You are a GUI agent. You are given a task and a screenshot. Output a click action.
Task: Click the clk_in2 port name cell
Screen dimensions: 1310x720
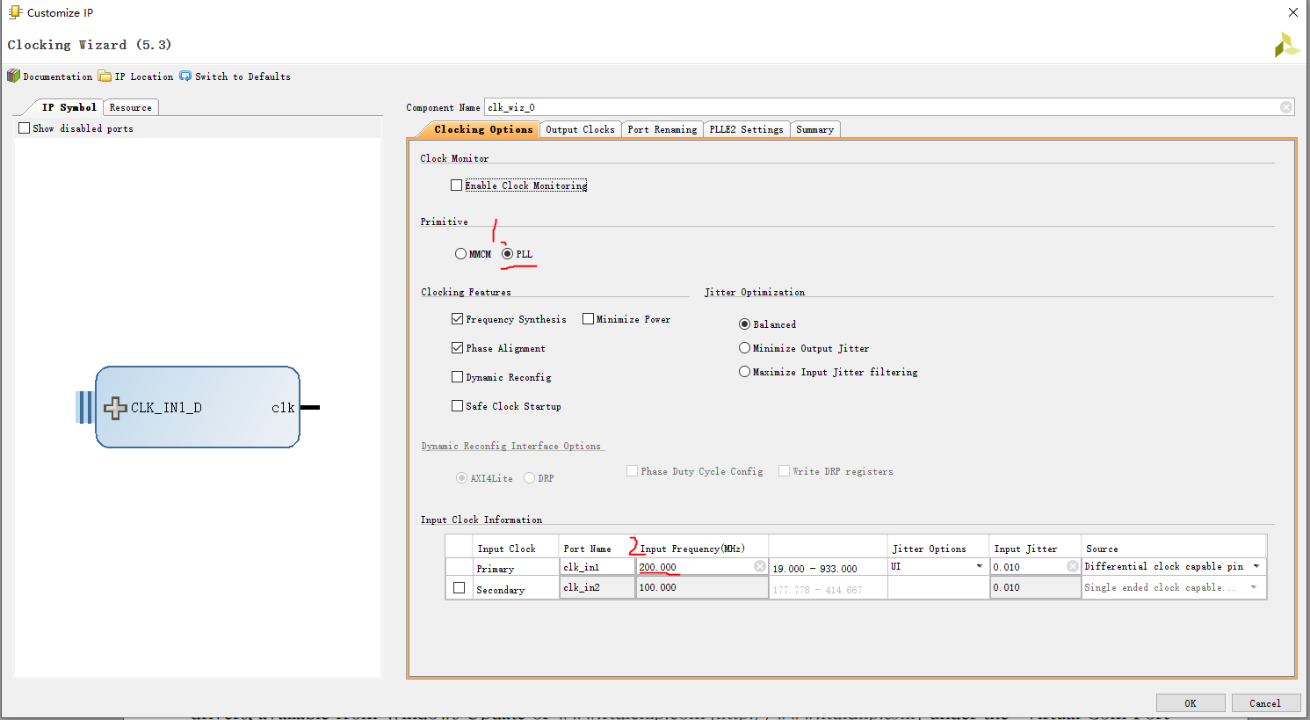click(x=597, y=587)
